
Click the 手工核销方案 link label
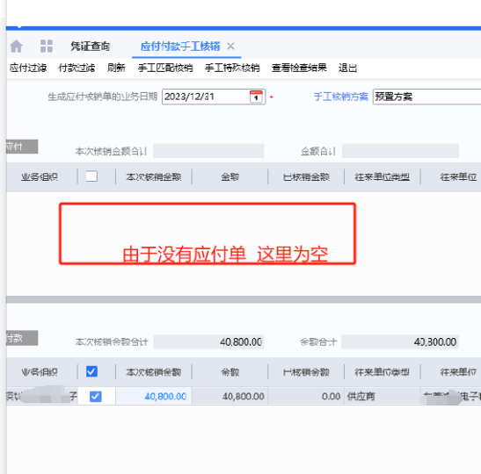pyautogui.click(x=341, y=97)
